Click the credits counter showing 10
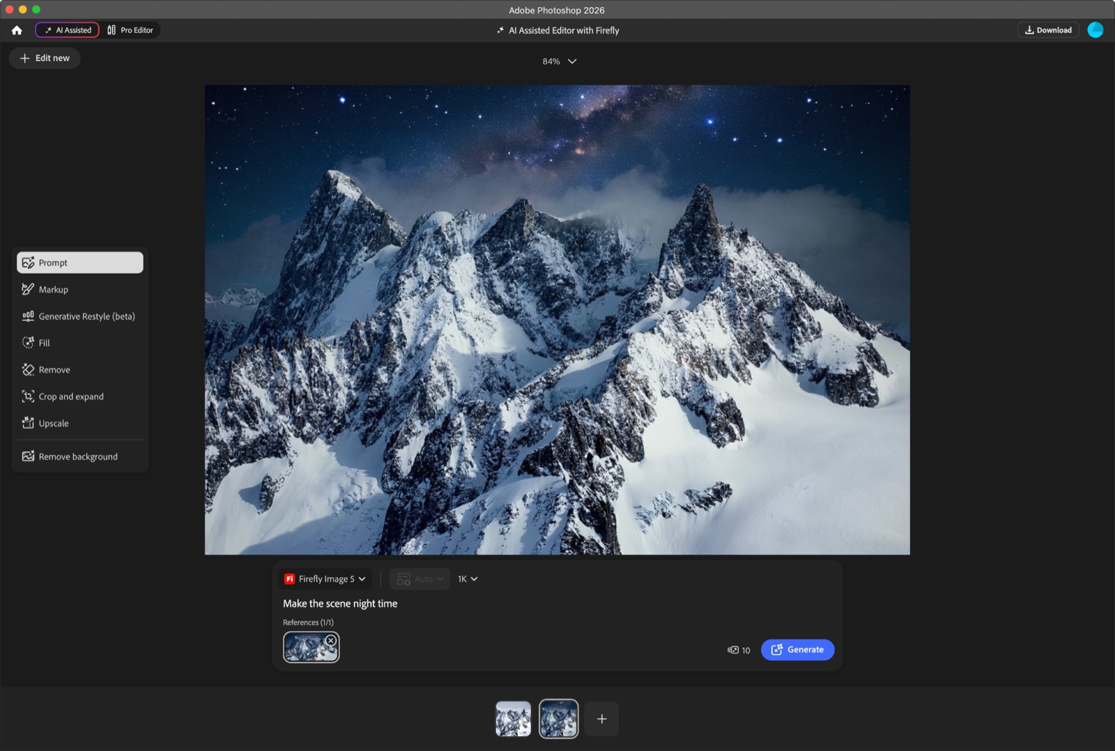This screenshot has width=1115, height=751. (739, 650)
